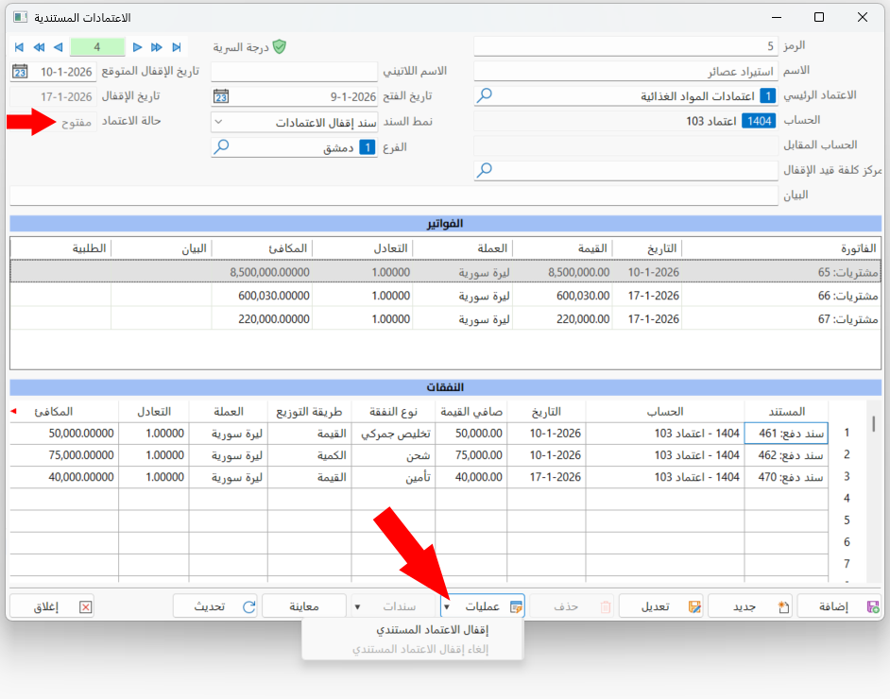Select invoice row مشتريات: 66
890x699 pixels.
coord(445,296)
